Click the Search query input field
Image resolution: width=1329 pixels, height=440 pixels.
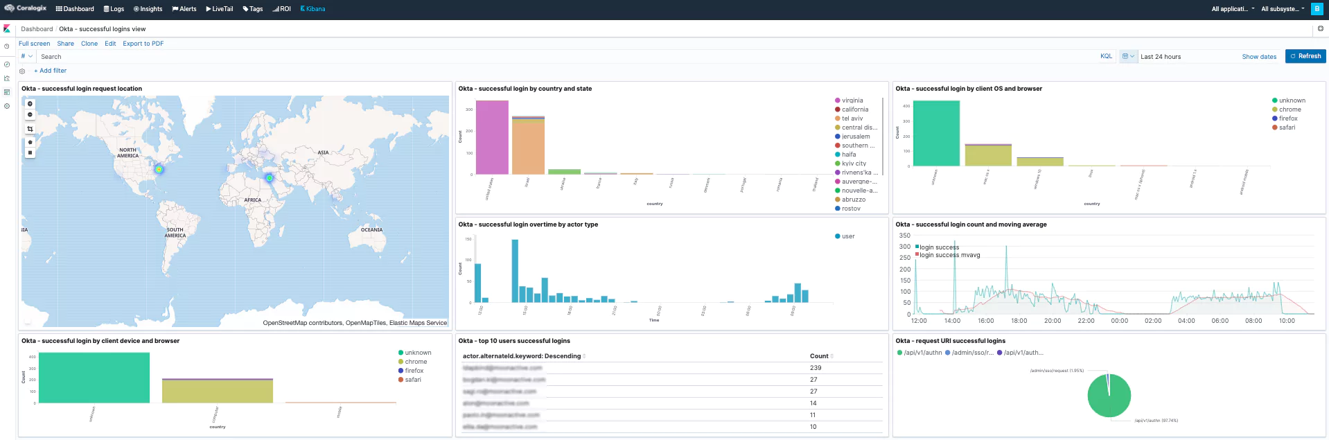pos(565,57)
